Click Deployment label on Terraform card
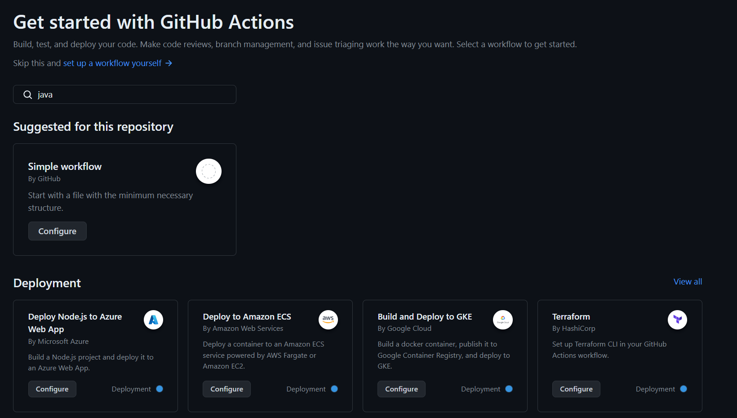This screenshot has height=418, width=737. tap(655, 389)
